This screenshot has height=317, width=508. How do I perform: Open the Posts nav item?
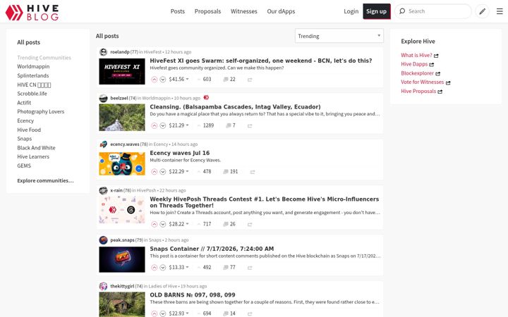178,11
